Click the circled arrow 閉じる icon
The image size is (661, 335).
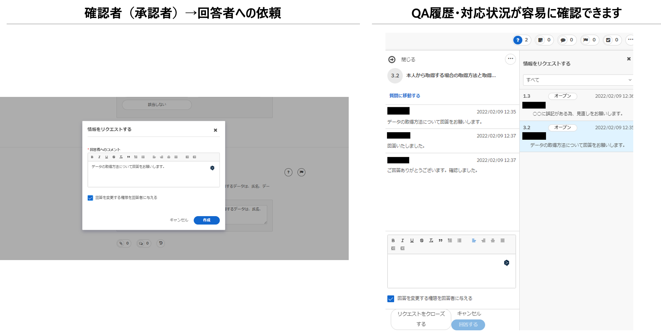coord(392,59)
